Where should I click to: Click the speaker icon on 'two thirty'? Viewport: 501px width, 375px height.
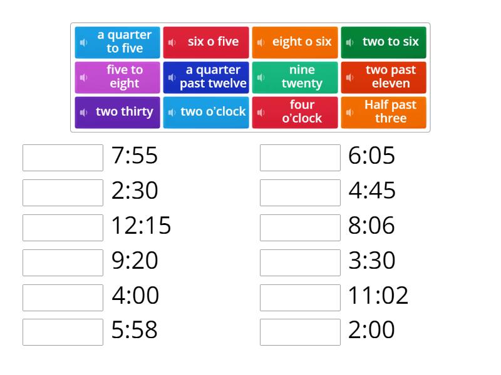tap(82, 112)
